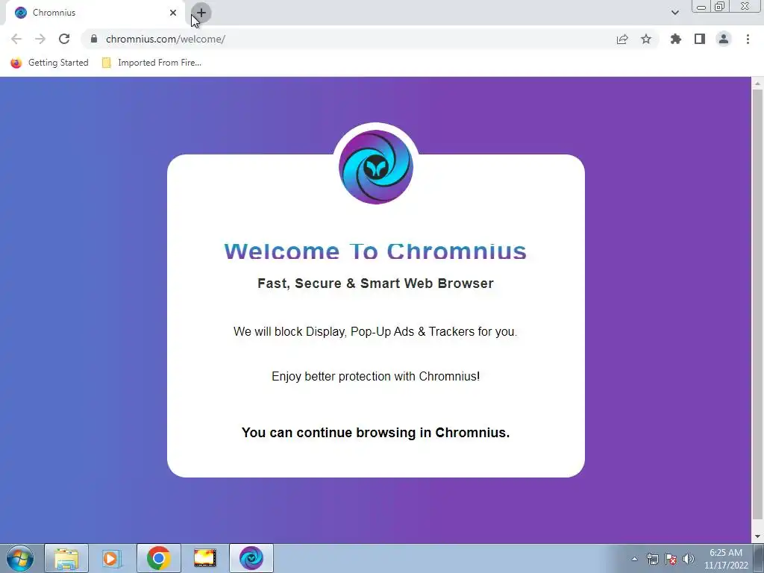Viewport: 764px width, 573px height.
Task: Open the picture viewer taskbar app
Action: (x=204, y=558)
